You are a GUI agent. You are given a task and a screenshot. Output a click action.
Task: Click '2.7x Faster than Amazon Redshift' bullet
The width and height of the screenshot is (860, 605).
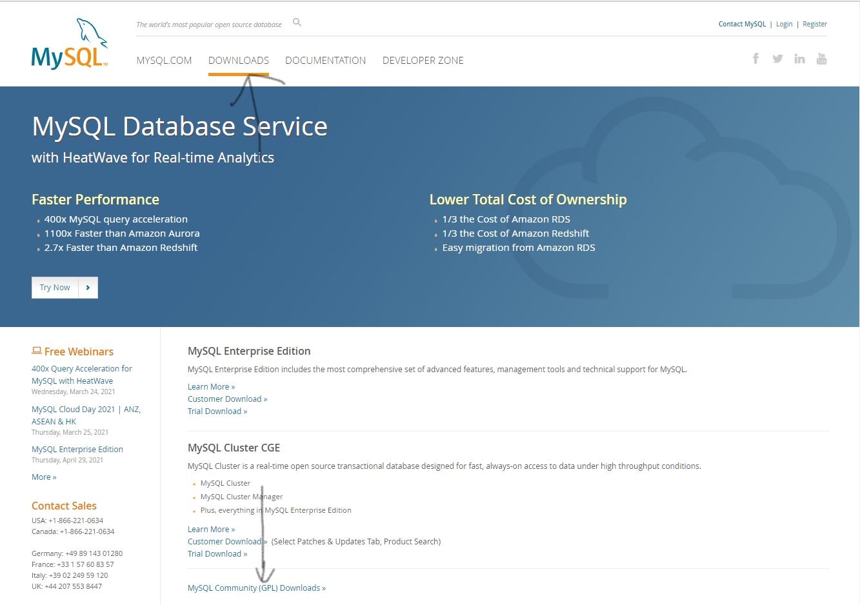[x=121, y=248]
